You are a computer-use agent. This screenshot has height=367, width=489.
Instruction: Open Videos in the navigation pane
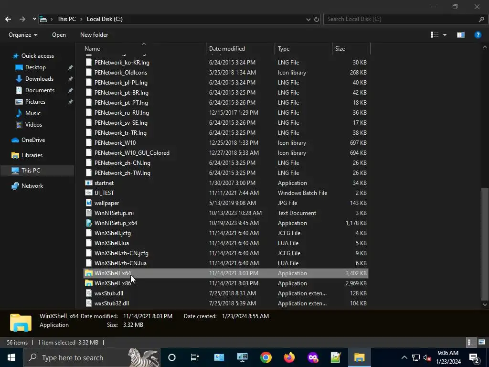click(x=33, y=125)
